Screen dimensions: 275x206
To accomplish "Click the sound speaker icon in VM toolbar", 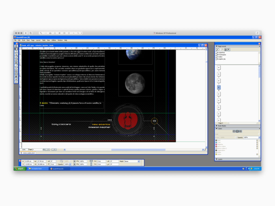I will click(60, 33).
